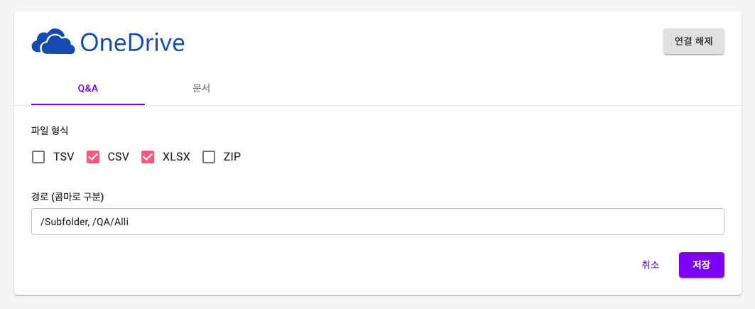755x309 pixels.
Task: Click the XLSX label text
Action: click(x=176, y=157)
